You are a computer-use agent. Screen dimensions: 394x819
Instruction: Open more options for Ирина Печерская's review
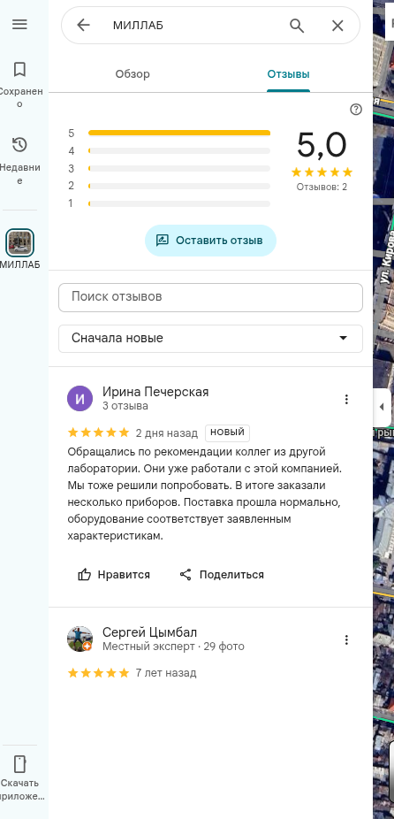346,400
